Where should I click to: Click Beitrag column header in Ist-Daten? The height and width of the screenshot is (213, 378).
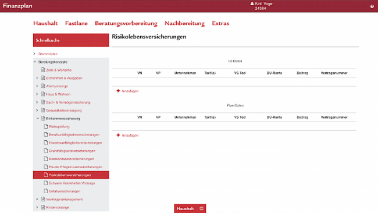(x=302, y=73)
